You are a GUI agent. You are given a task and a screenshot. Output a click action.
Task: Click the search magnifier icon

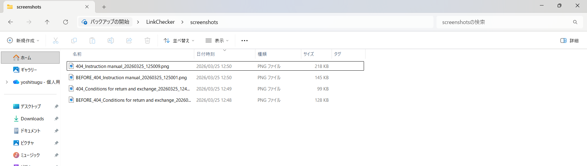(x=575, y=22)
